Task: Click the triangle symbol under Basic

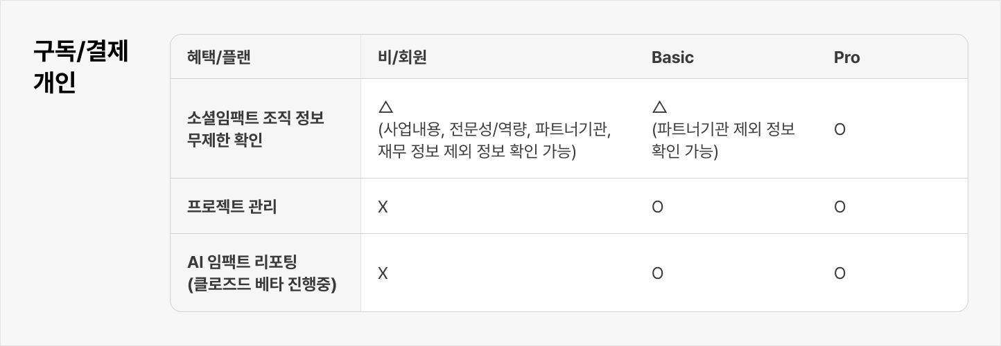Action: point(659,107)
